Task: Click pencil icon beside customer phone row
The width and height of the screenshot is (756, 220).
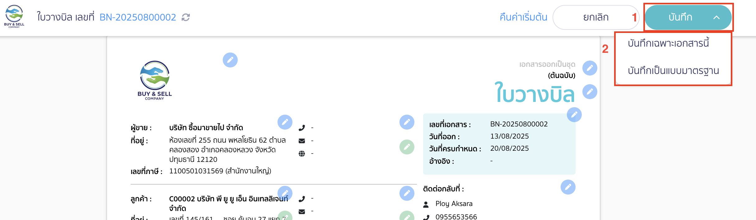Action: (407, 193)
